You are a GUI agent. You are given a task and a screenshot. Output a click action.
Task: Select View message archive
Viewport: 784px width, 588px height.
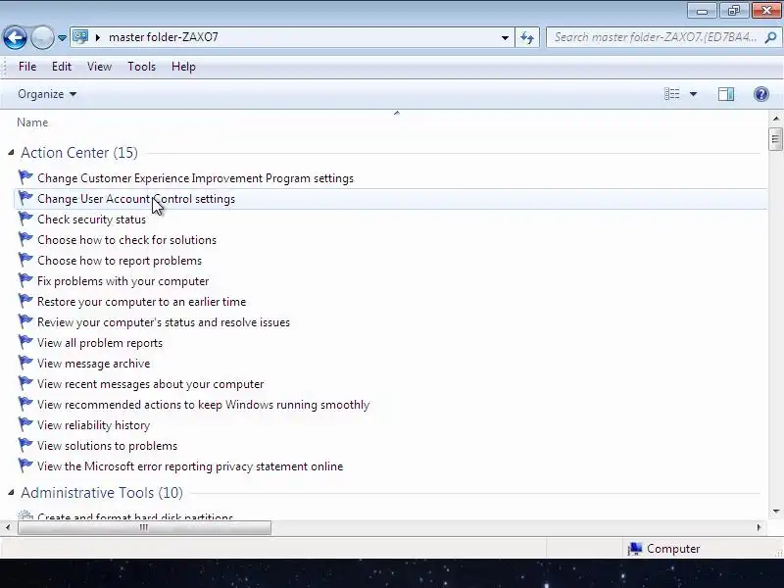tap(93, 364)
